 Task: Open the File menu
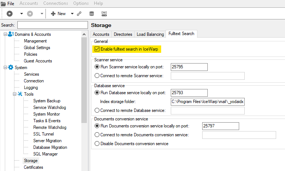click(11, 4)
